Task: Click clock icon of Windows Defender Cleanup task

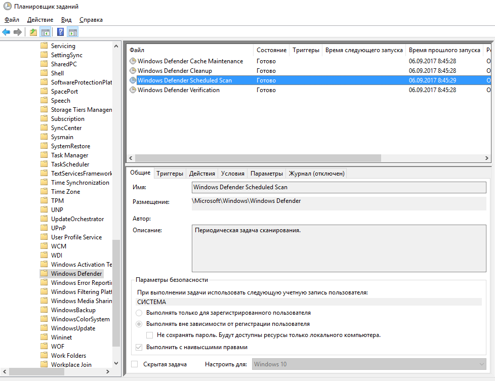Action: (133, 71)
